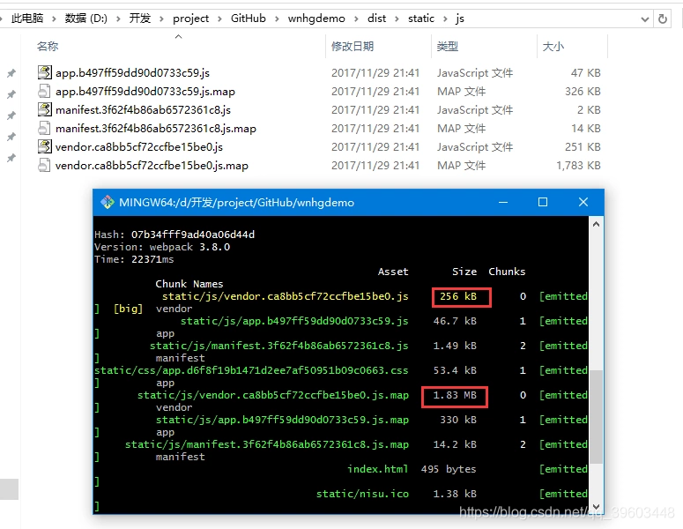Sort files by 类型 column
683x529 pixels.
(x=448, y=46)
